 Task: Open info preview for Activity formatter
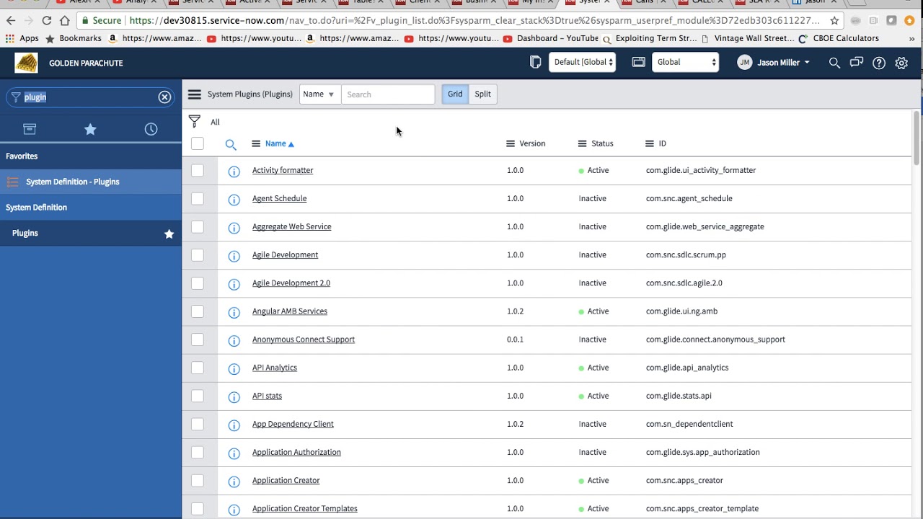234,172
